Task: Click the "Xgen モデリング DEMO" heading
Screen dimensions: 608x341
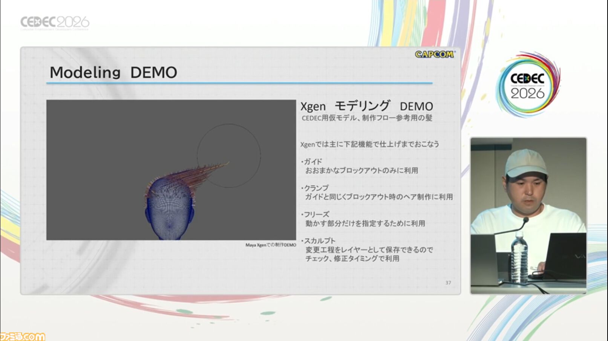Action: (367, 106)
